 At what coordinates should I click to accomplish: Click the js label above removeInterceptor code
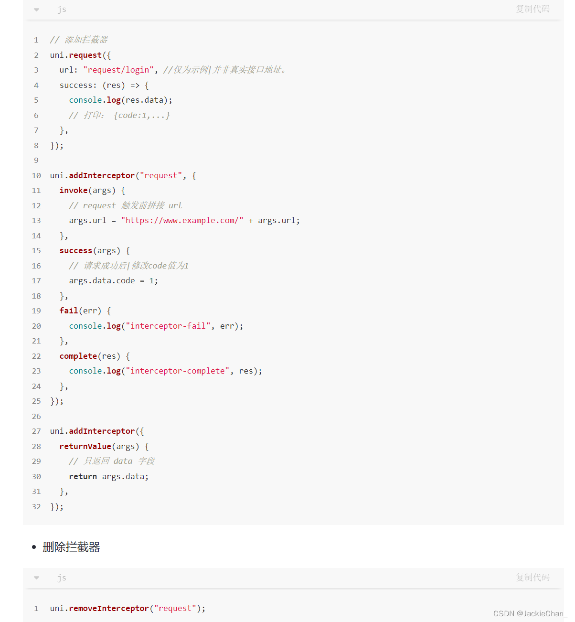click(x=62, y=578)
